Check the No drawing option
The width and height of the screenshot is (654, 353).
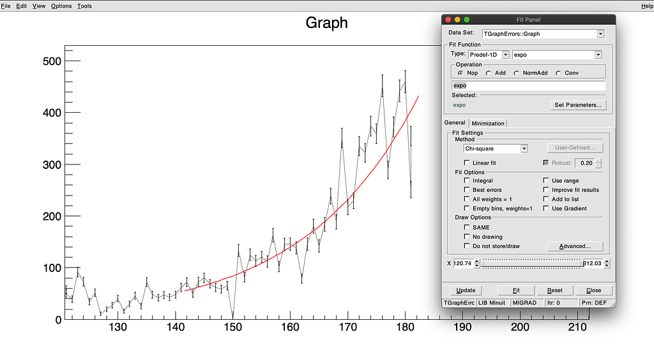click(x=467, y=236)
